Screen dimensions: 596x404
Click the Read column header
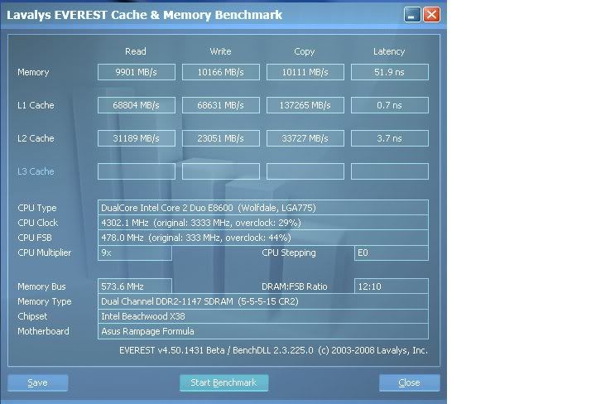click(x=136, y=51)
